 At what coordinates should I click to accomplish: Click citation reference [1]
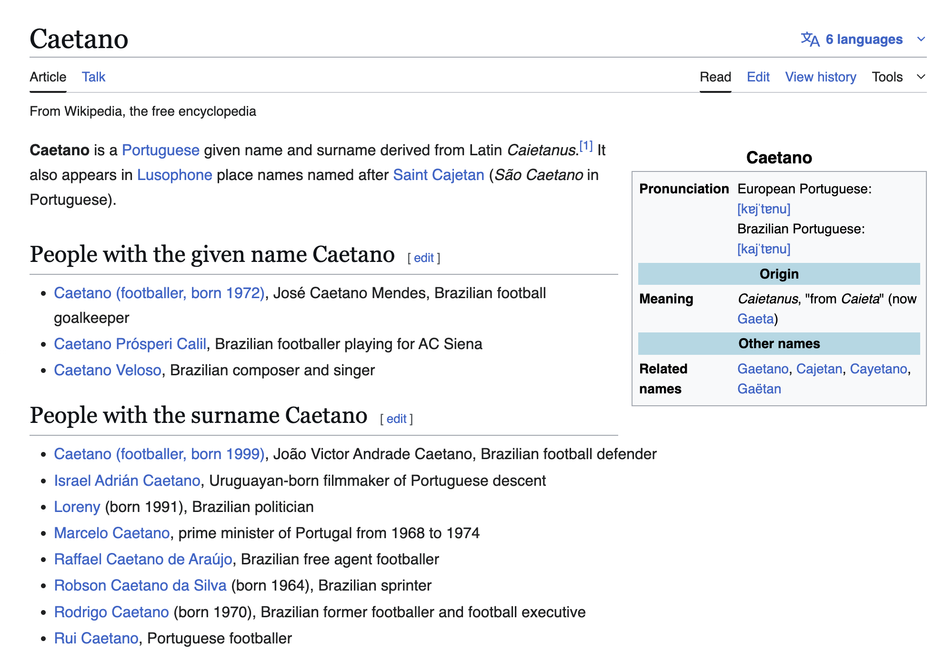586,146
